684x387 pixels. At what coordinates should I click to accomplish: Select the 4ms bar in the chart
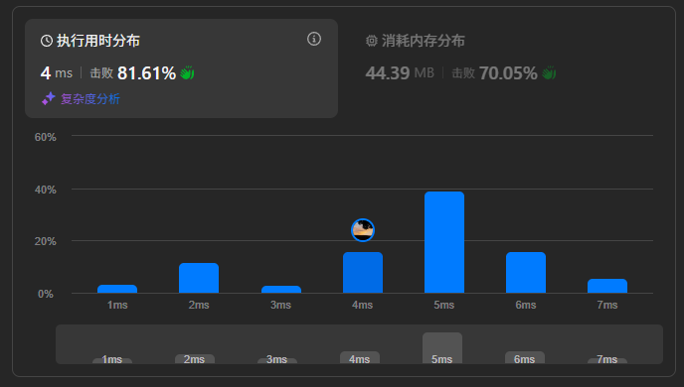click(x=363, y=273)
